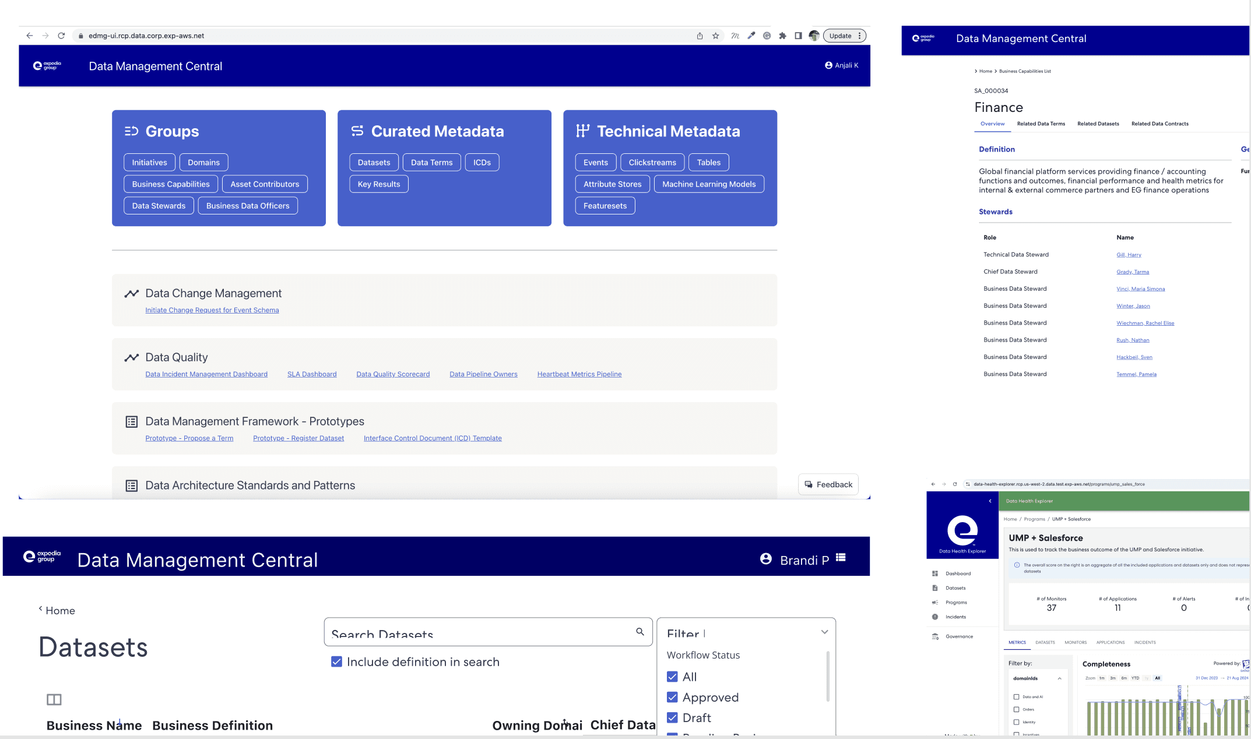1251x739 pixels.
Task: Click the magnifier icon in Search Datasets
Action: coord(640,632)
